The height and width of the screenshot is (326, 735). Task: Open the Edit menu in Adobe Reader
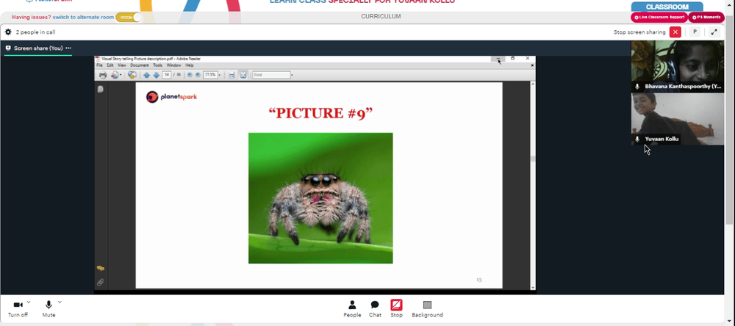(x=110, y=65)
